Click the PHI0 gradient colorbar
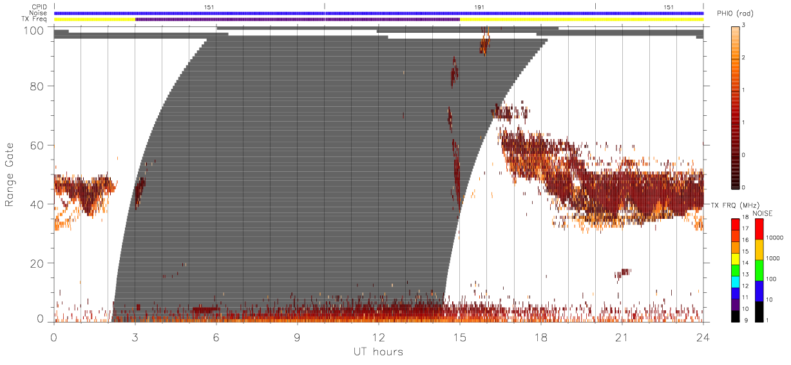Image resolution: width=791 pixels, height=365 pixels. coord(735,107)
